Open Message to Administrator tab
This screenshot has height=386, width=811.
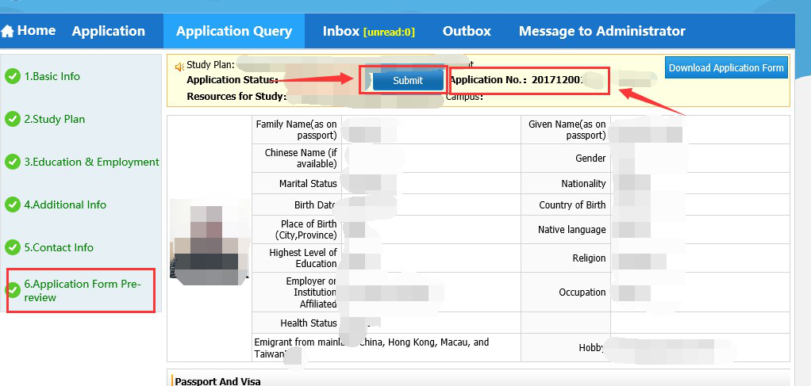coord(602,32)
